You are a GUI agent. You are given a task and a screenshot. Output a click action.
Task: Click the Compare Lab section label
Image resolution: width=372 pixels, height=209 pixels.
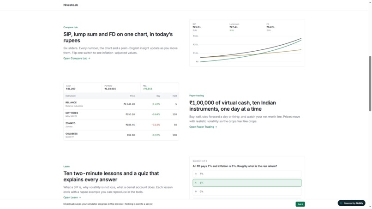coord(71,27)
